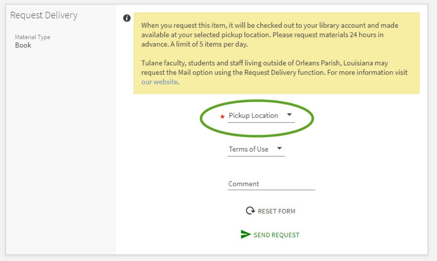
Task: Click the green paper plane send icon
Action: 246,235
